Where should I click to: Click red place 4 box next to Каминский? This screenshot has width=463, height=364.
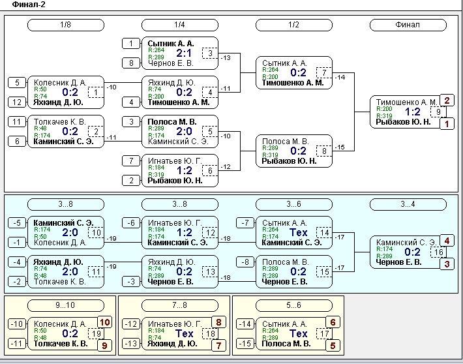pos(447,241)
